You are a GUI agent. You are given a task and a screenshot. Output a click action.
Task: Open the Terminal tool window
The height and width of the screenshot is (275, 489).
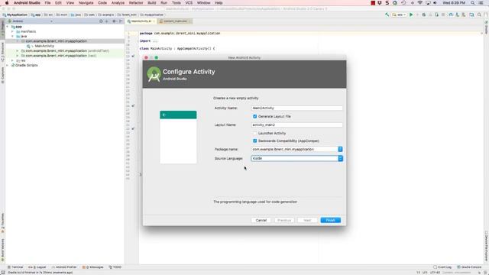click(x=15, y=267)
